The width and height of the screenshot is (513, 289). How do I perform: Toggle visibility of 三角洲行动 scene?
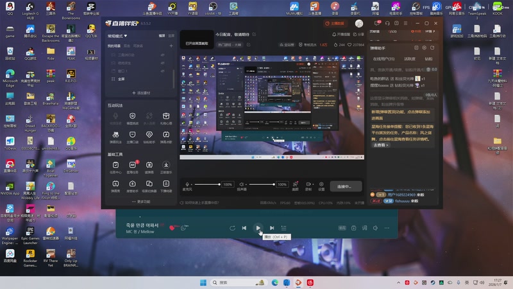[x=163, y=55]
